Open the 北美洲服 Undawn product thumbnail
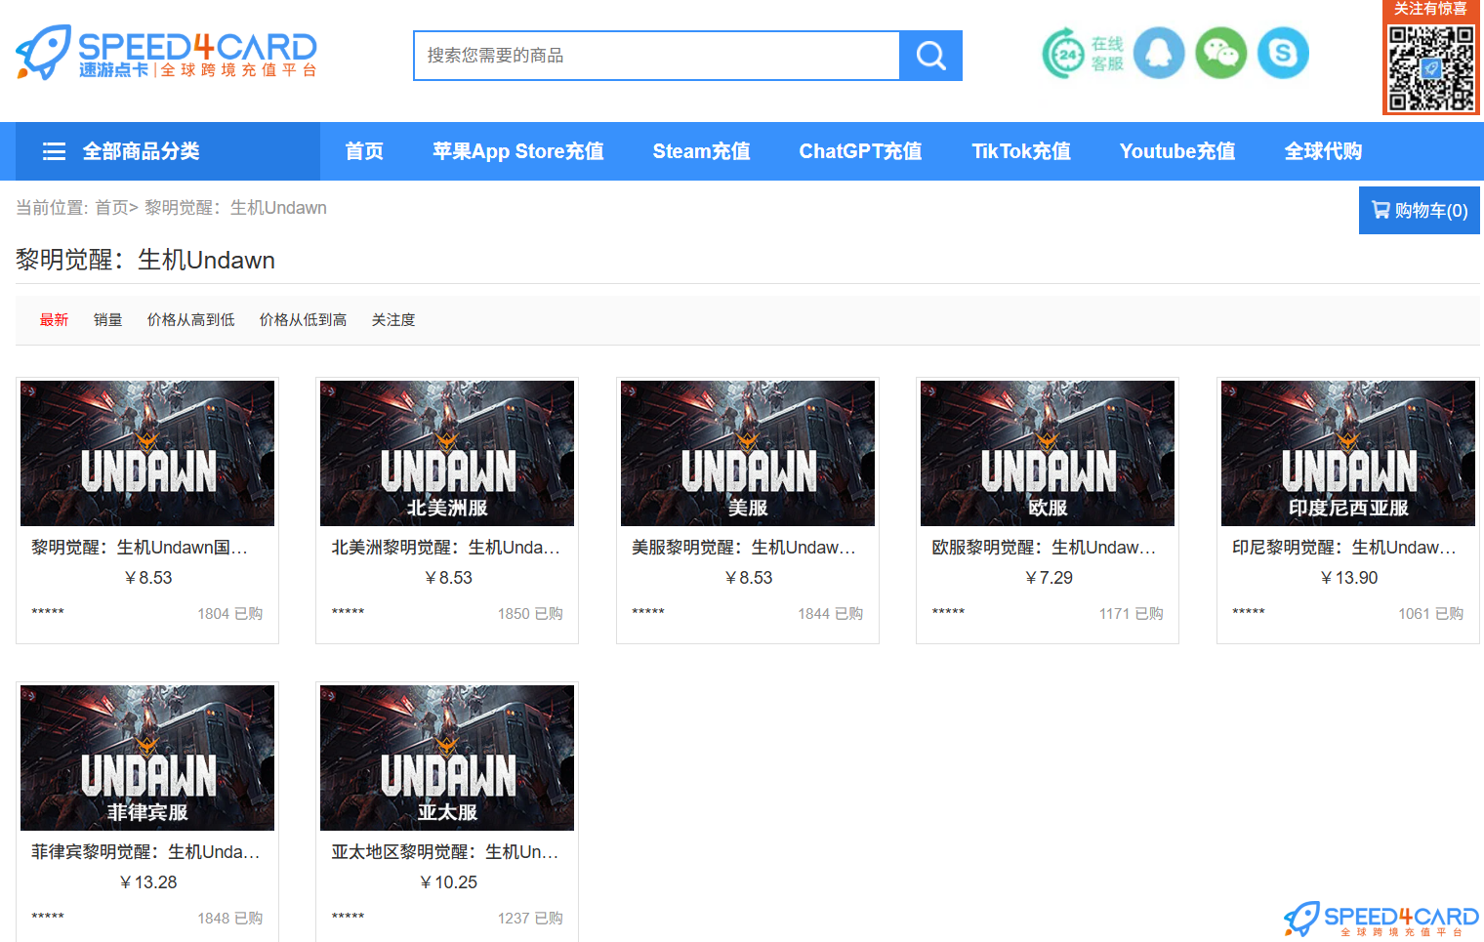This screenshot has height=942, width=1484. coord(447,453)
